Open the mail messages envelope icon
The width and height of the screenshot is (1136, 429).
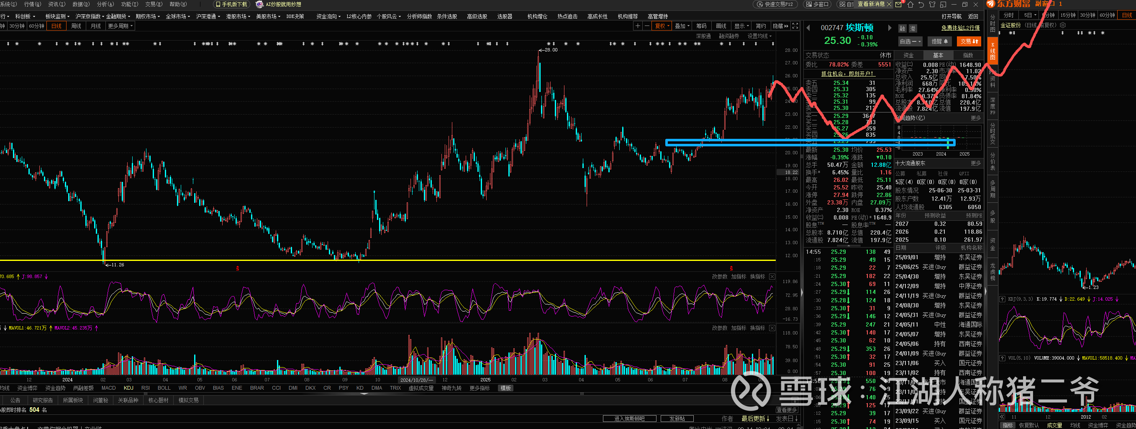tap(899, 5)
